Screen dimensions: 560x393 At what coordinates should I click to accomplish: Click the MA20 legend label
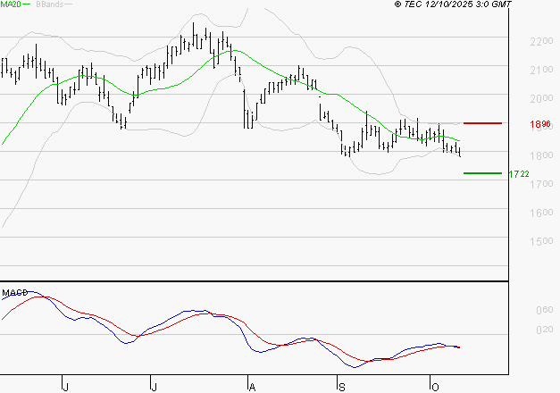pos(11,4)
